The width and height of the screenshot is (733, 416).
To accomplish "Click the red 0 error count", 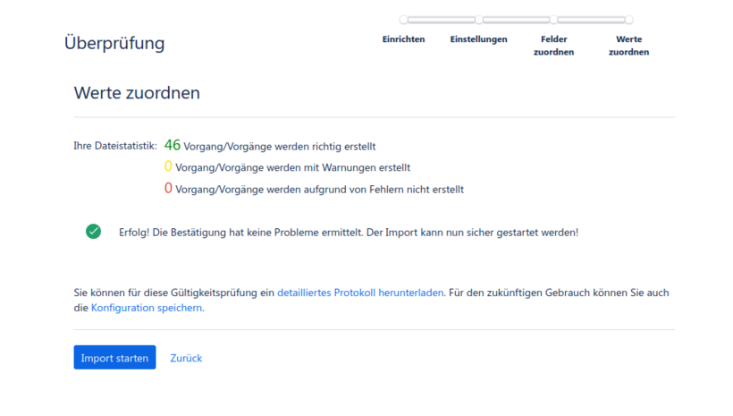I will point(168,188).
